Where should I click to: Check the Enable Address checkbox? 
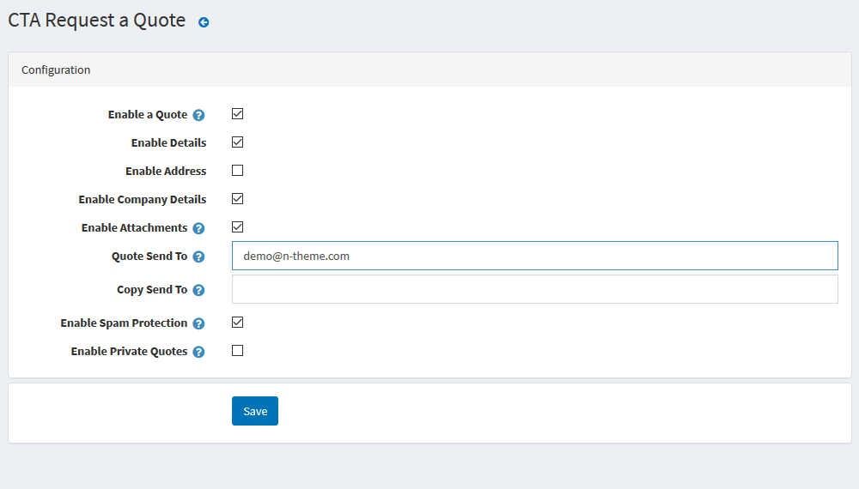237,171
